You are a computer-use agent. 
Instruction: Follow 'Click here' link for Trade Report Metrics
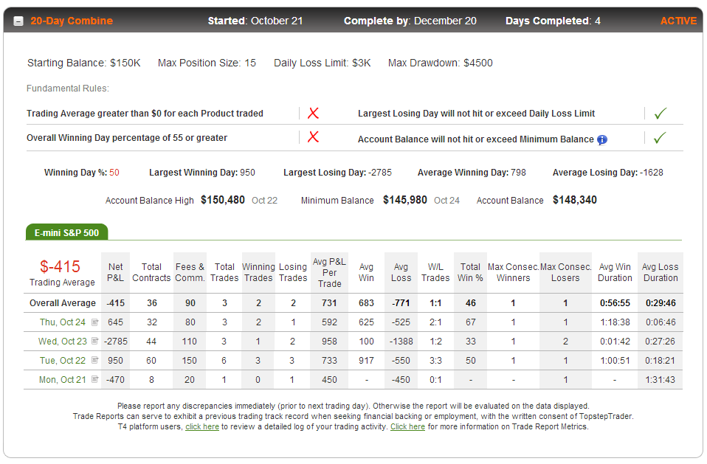[407, 426]
